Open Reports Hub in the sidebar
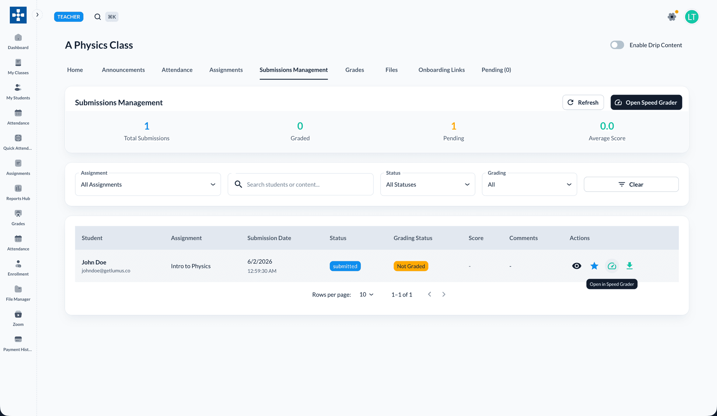The image size is (717, 416). click(x=18, y=193)
